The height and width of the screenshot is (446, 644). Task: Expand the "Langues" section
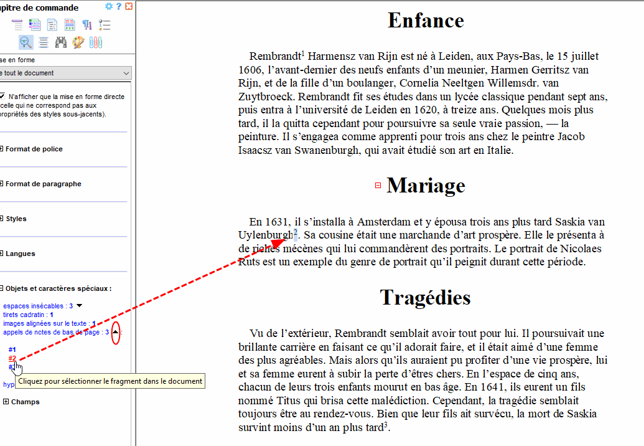pyautogui.click(x=1, y=254)
